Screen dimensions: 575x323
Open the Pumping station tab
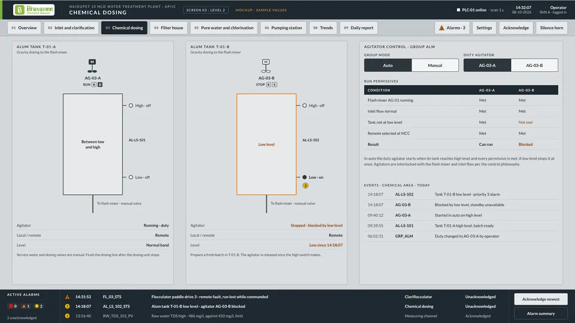coord(283,28)
